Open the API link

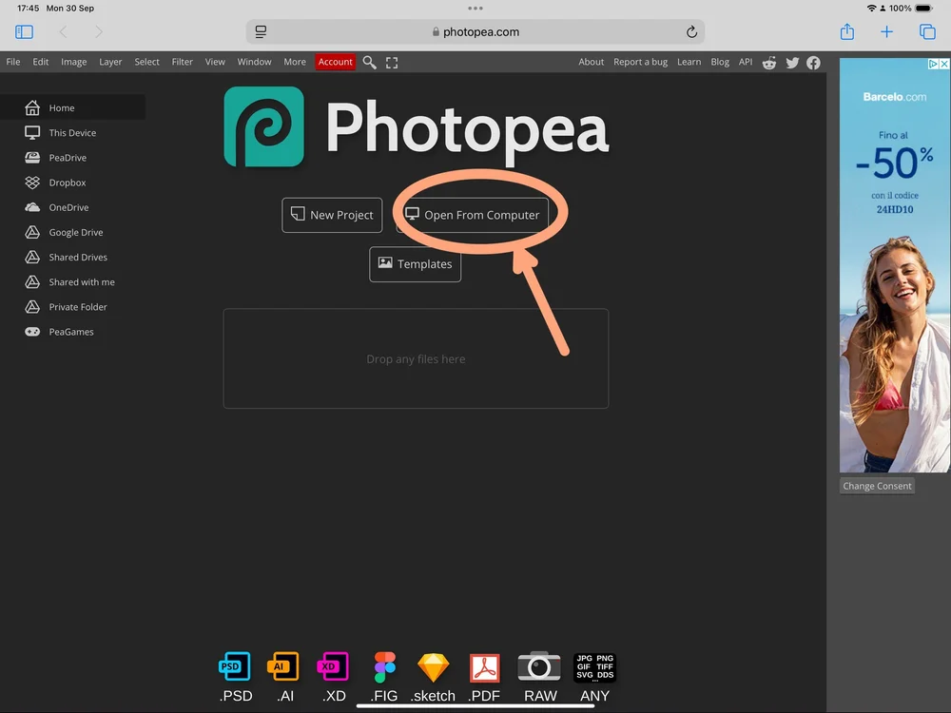(x=746, y=62)
